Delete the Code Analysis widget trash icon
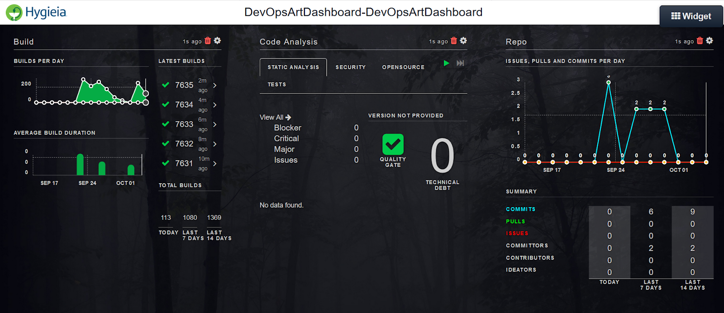This screenshot has width=724, height=313. tap(454, 41)
